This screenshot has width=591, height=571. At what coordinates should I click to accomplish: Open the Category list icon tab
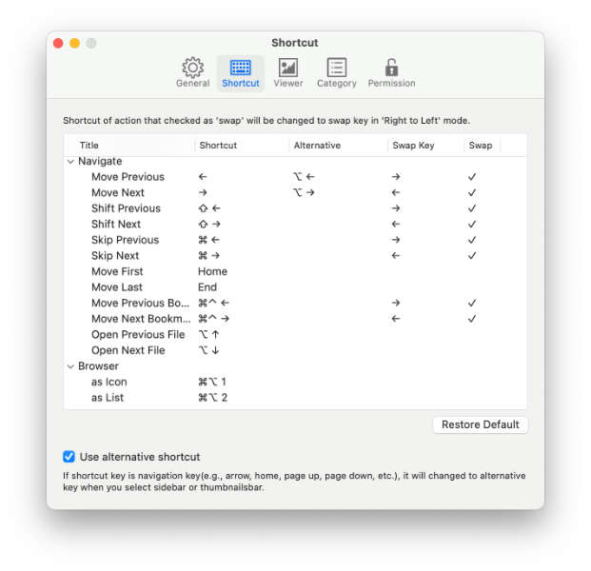click(x=336, y=72)
